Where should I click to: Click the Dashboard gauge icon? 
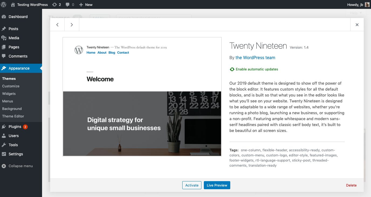pyautogui.click(x=4, y=17)
